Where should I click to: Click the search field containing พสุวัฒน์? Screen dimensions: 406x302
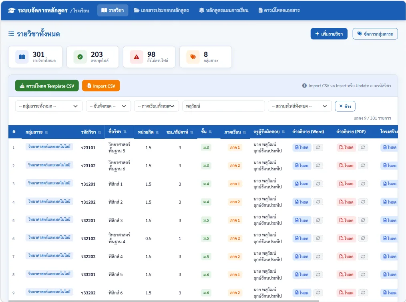(223, 106)
